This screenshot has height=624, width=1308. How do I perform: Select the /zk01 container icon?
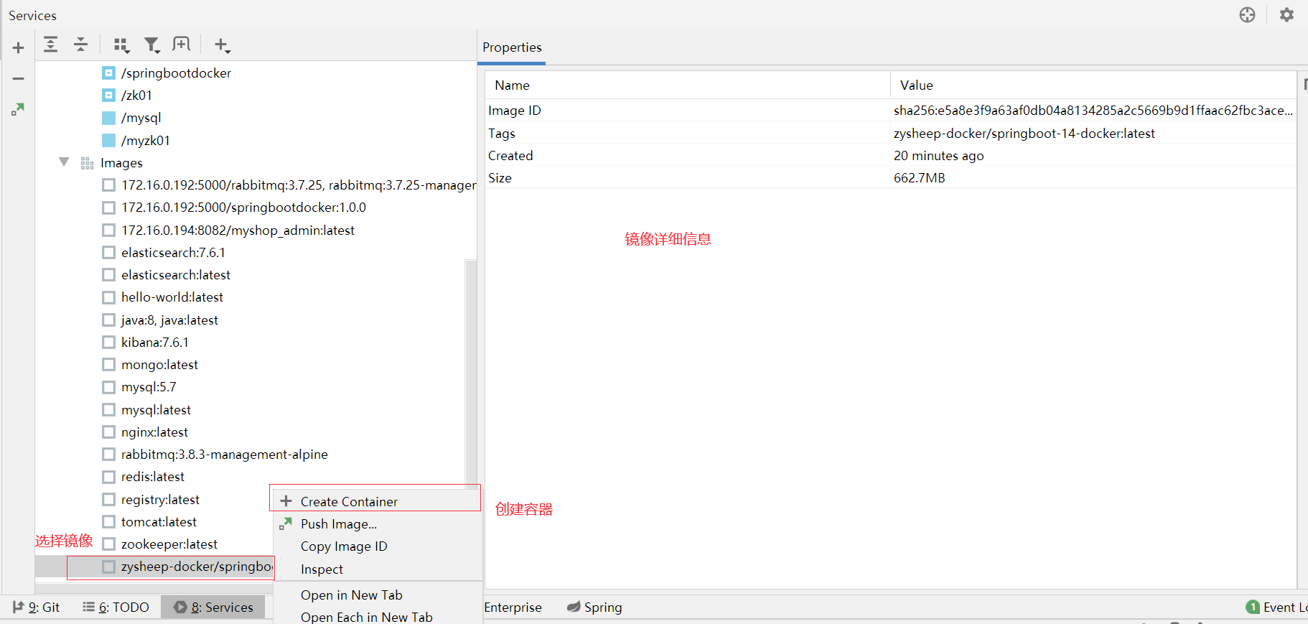point(108,96)
